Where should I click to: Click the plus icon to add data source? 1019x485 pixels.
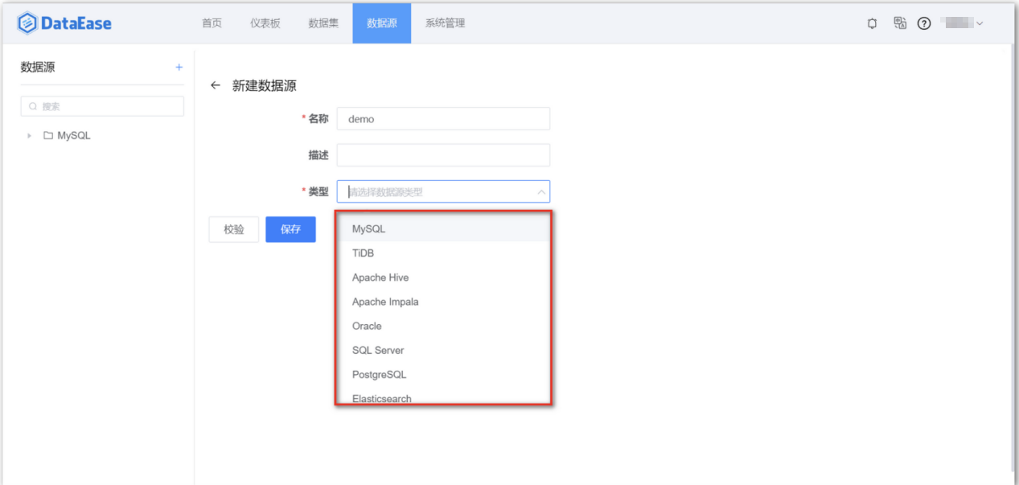[x=178, y=67]
